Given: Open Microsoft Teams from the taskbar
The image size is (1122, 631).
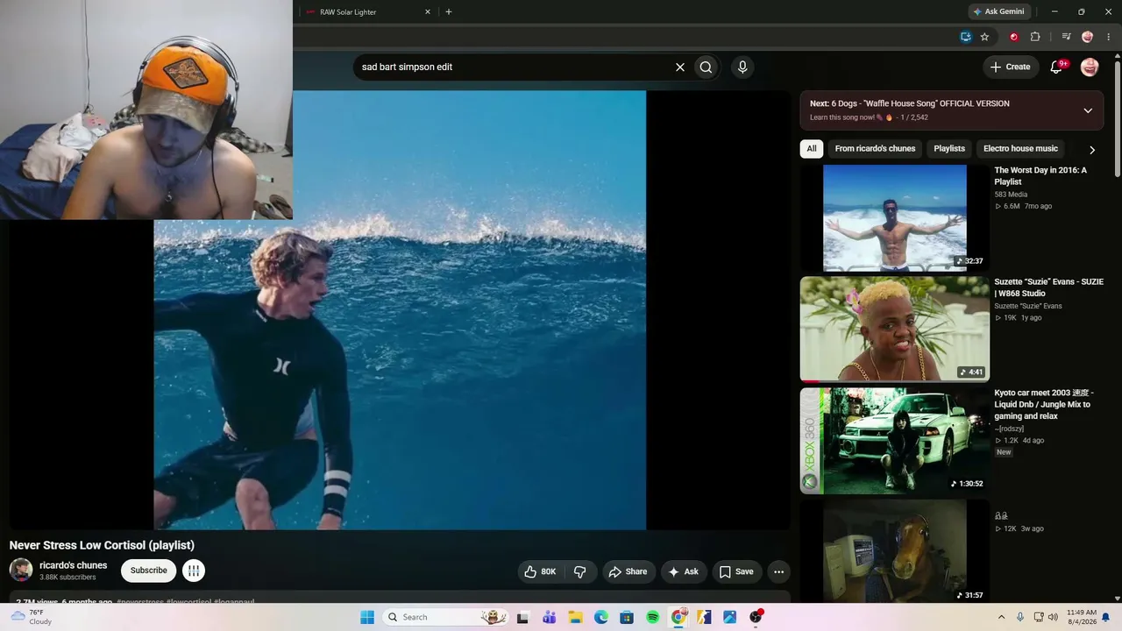Looking at the screenshot, I should [550, 617].
